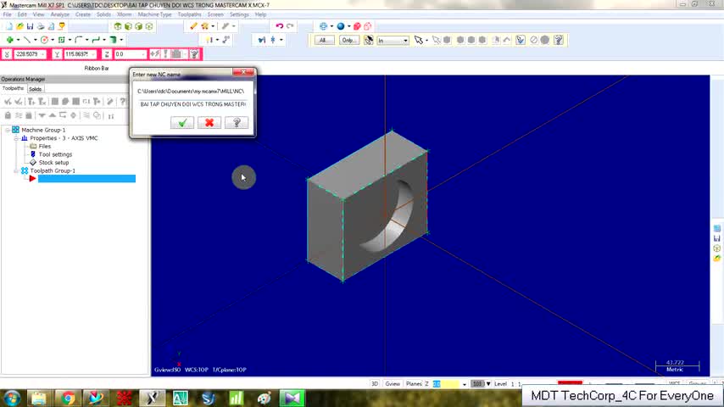Open help in Enter new NC name dialog
The image size is (724, 407).
(237, 122)
